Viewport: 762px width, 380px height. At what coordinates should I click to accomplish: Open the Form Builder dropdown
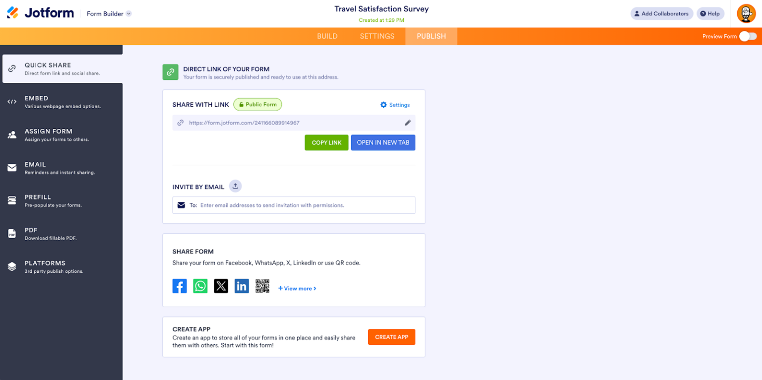coord(108,13)
